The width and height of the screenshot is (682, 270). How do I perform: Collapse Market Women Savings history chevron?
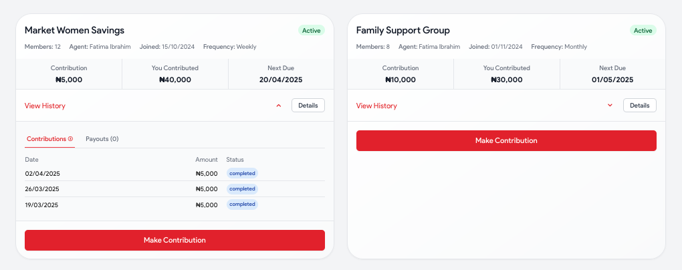click(279, 106)
